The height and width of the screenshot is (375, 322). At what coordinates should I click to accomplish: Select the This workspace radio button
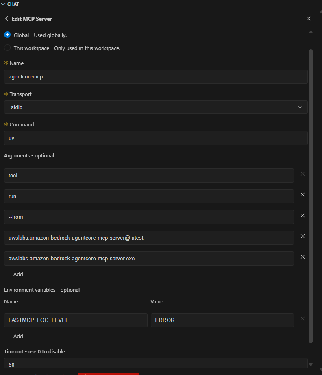pos(7,48)
